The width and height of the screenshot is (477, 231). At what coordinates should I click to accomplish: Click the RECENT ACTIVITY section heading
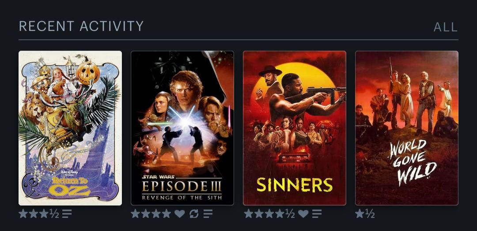(81, 26)
